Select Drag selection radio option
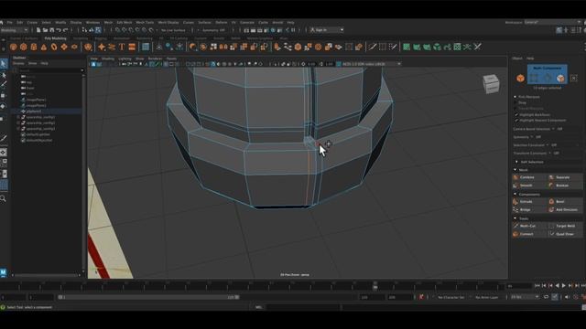Screen dimensions: 586x329 pos(515,102)
